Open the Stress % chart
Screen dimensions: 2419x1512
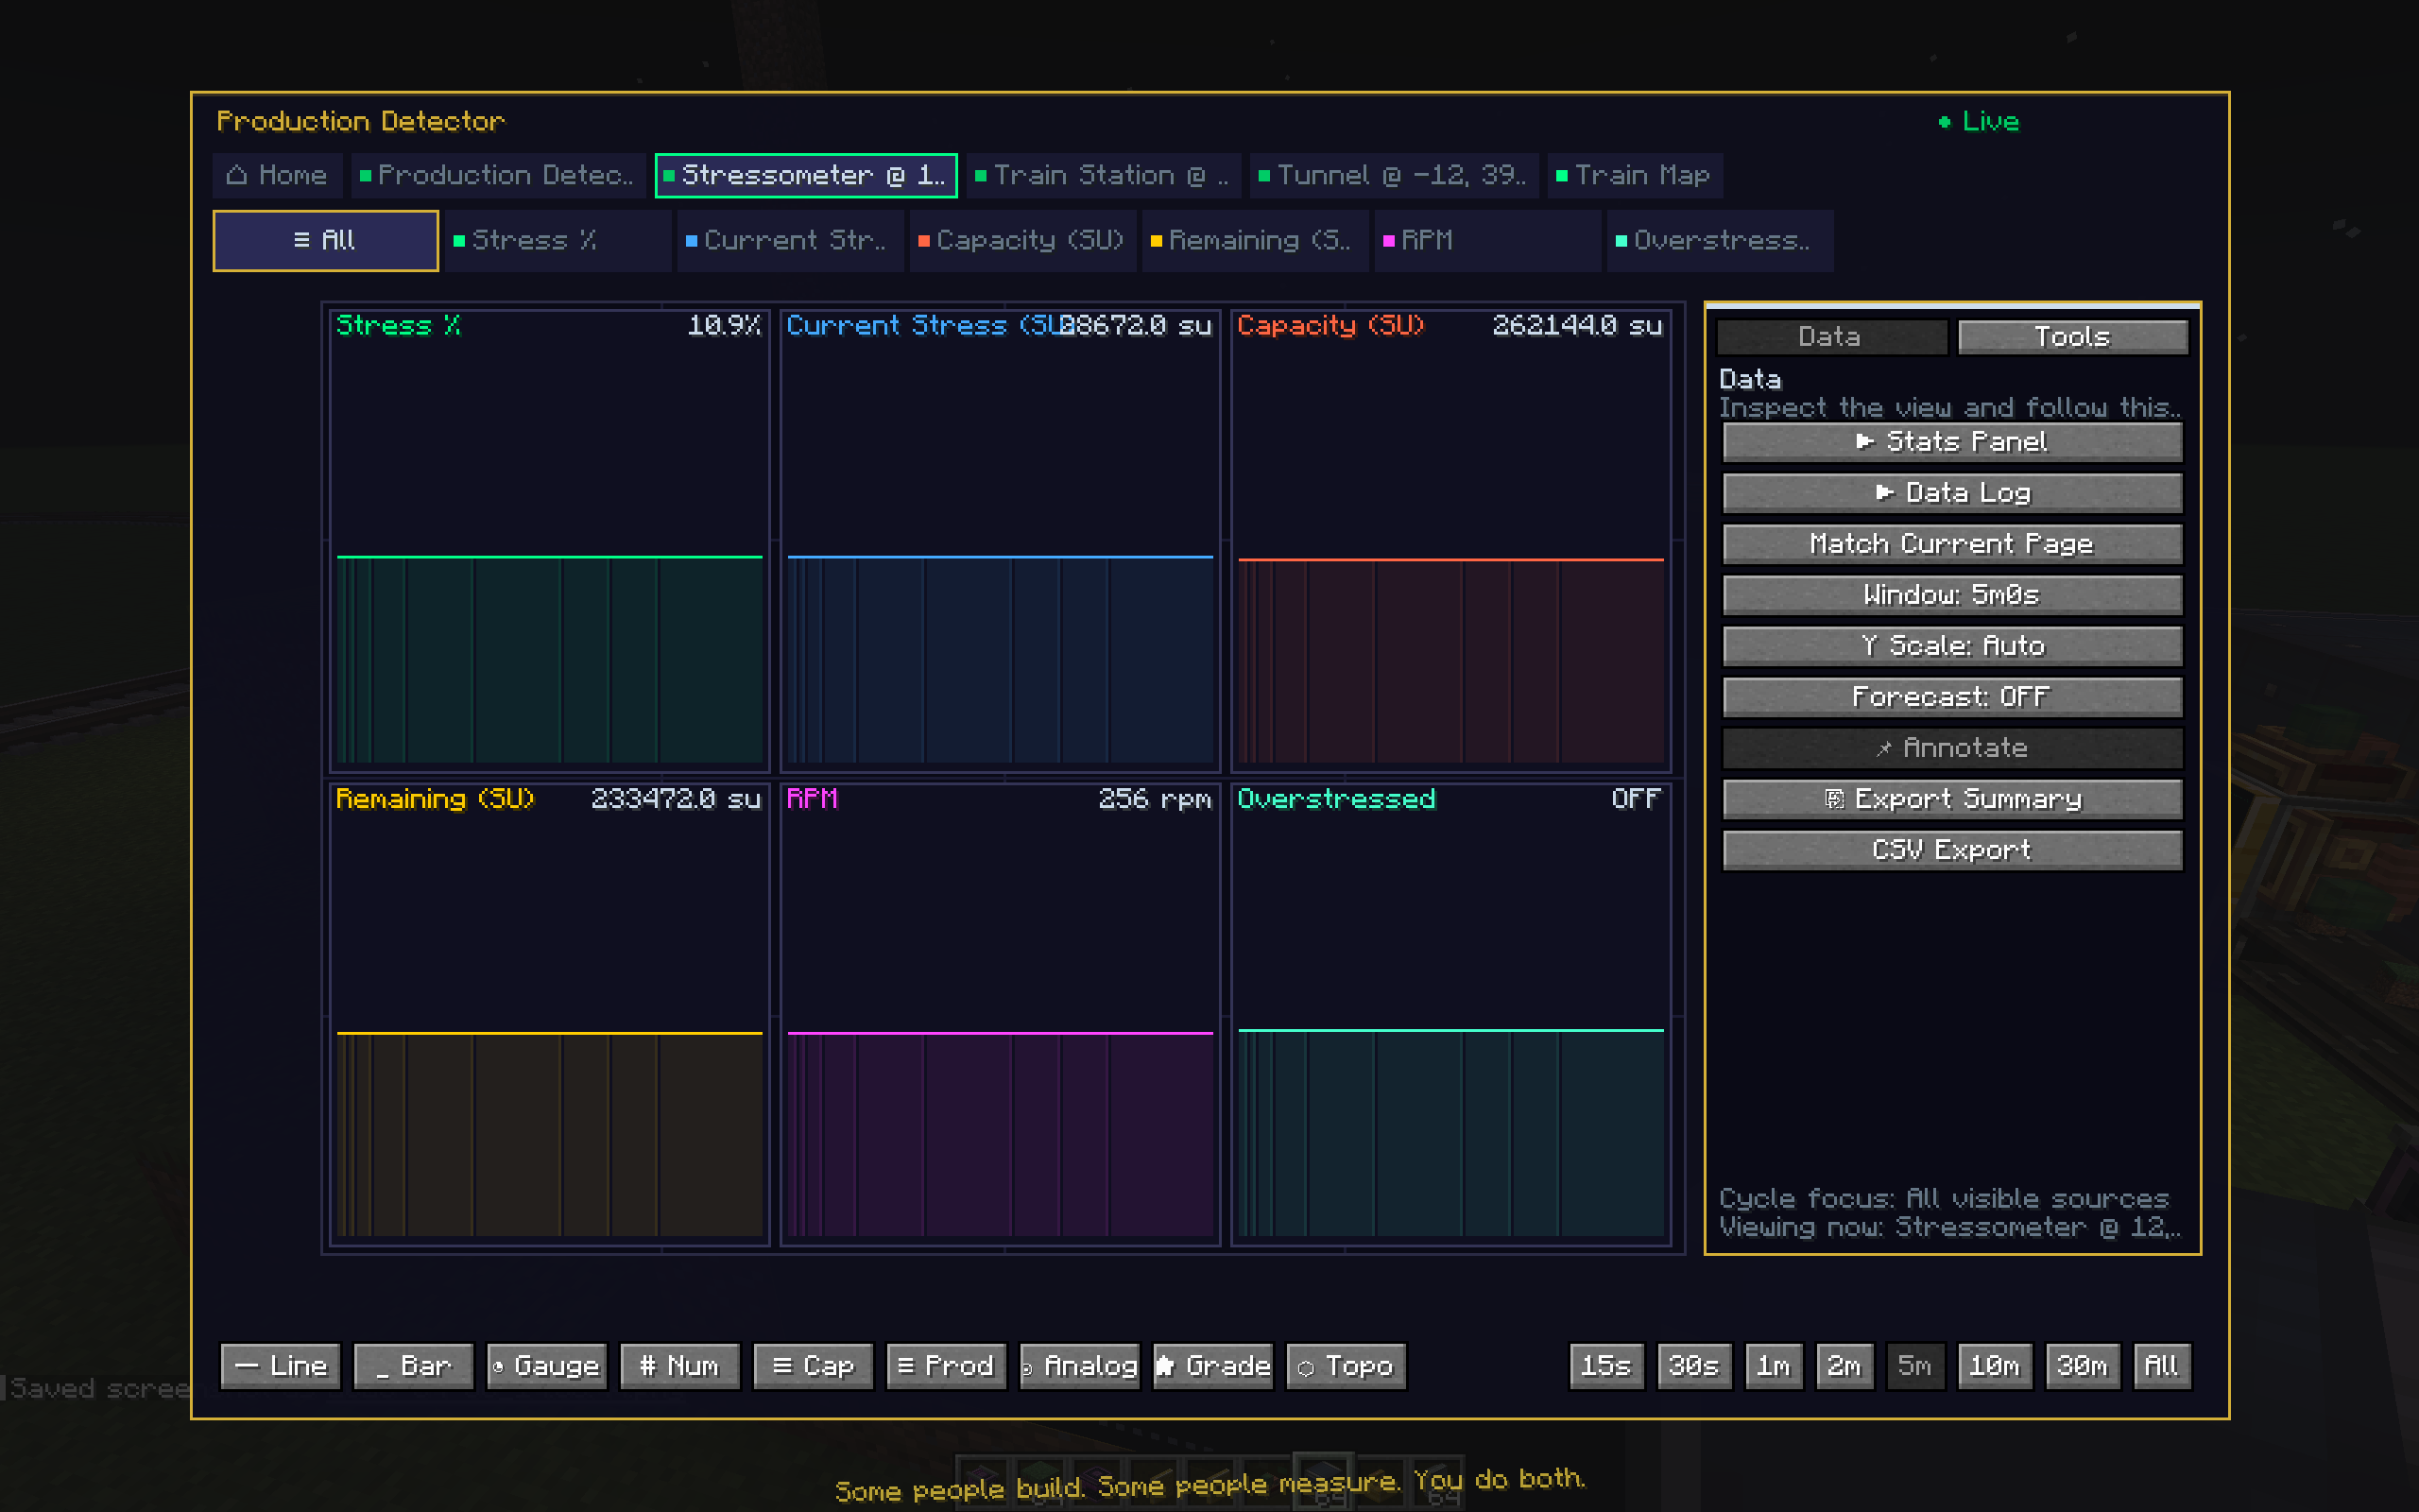coord(550,540)
